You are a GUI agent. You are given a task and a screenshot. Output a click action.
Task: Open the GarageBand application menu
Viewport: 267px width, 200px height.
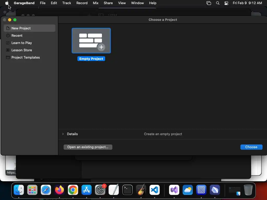click(x=24, y=3)
